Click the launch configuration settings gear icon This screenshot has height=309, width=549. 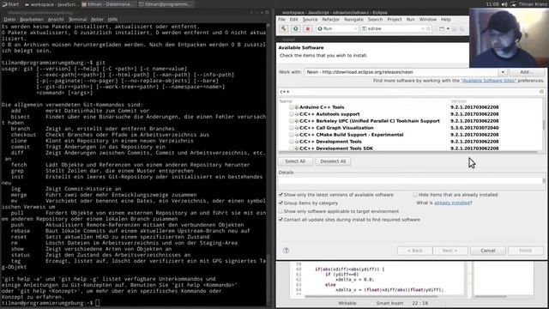pos(428,28)
